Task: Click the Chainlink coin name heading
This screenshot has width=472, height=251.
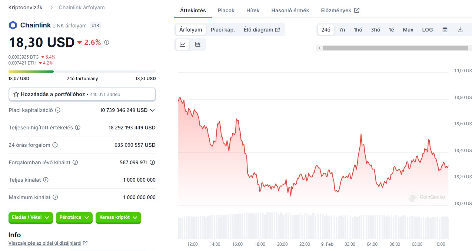Action: [x=36, y=25]
